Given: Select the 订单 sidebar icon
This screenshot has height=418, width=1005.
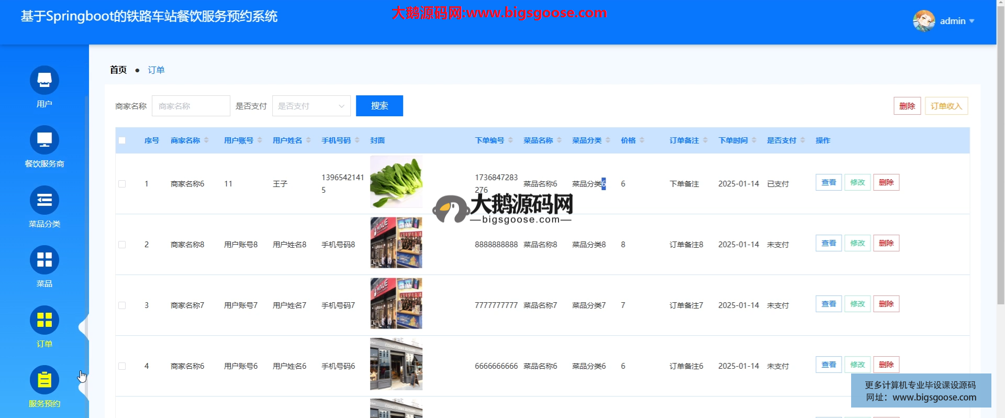Looking at the screenshot, I should [44, 320].
